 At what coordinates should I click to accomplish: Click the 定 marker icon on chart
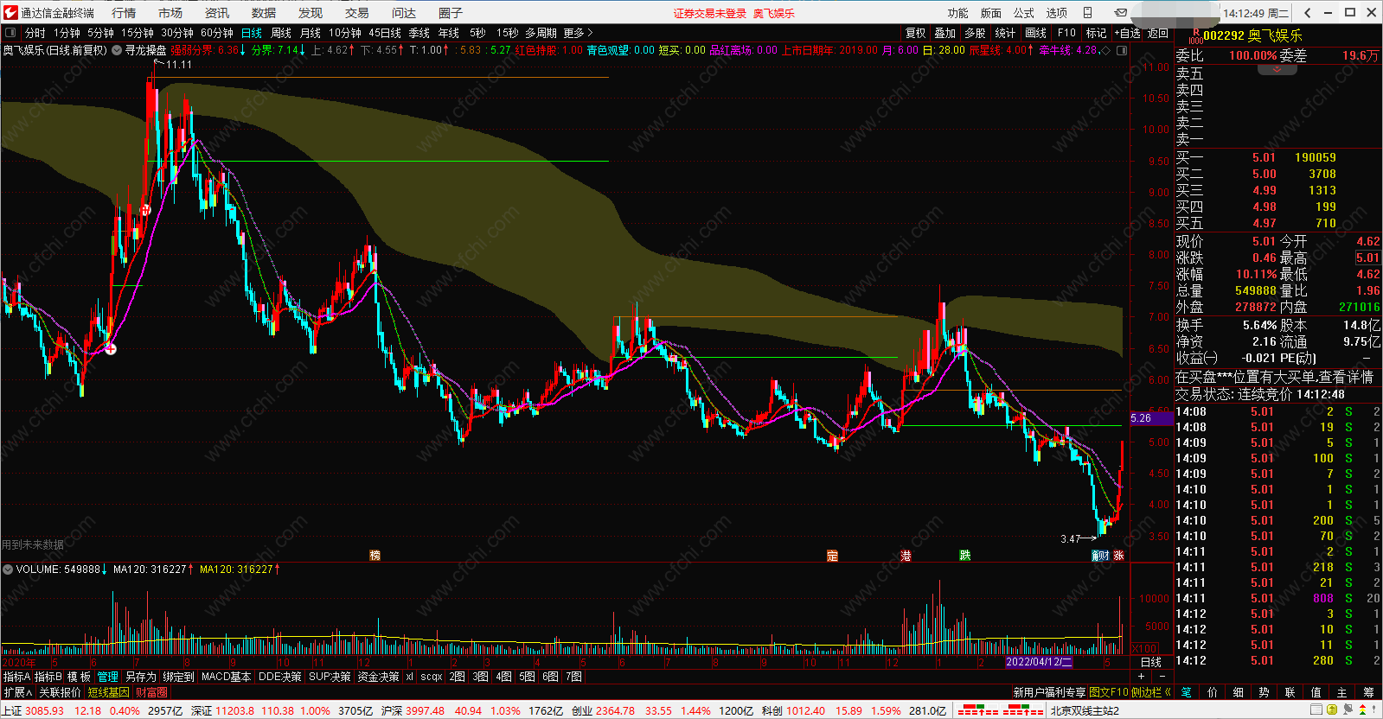click(832, 555)
